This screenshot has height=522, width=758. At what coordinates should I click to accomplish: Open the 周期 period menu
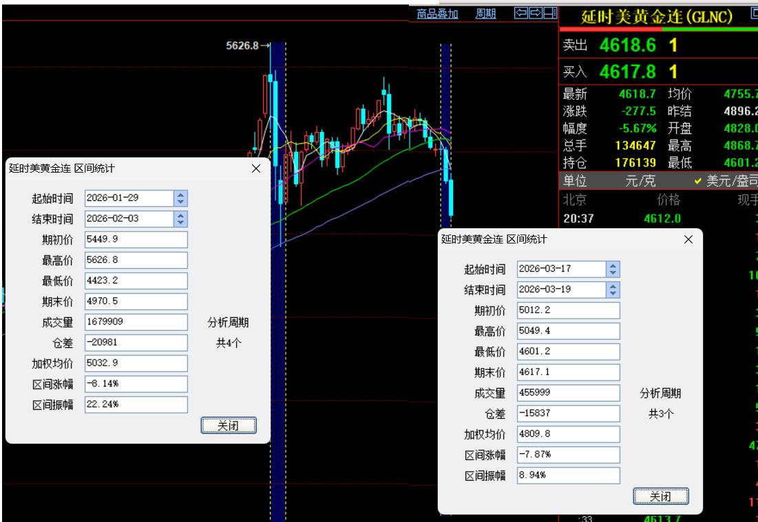pyautogui.click(x=487, y=14)
